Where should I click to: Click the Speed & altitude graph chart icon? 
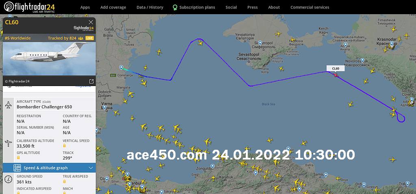17,168
